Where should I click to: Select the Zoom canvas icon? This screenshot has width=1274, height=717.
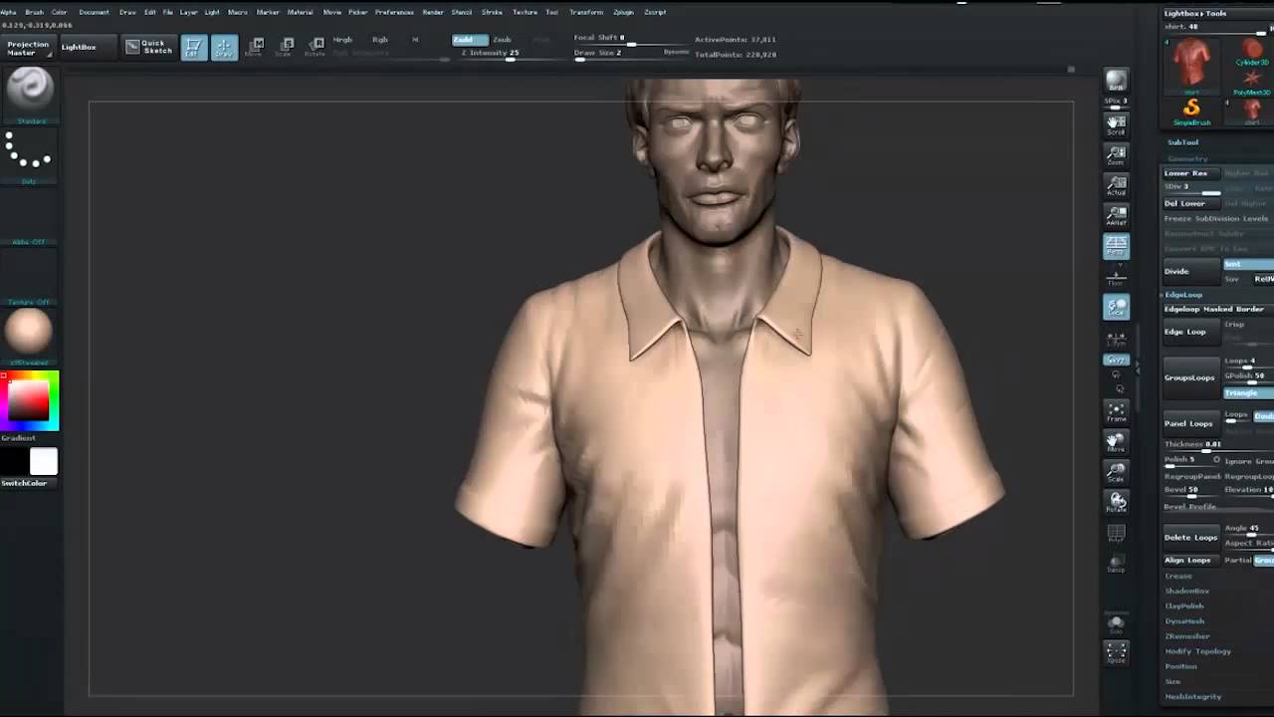coord(1116,154)
